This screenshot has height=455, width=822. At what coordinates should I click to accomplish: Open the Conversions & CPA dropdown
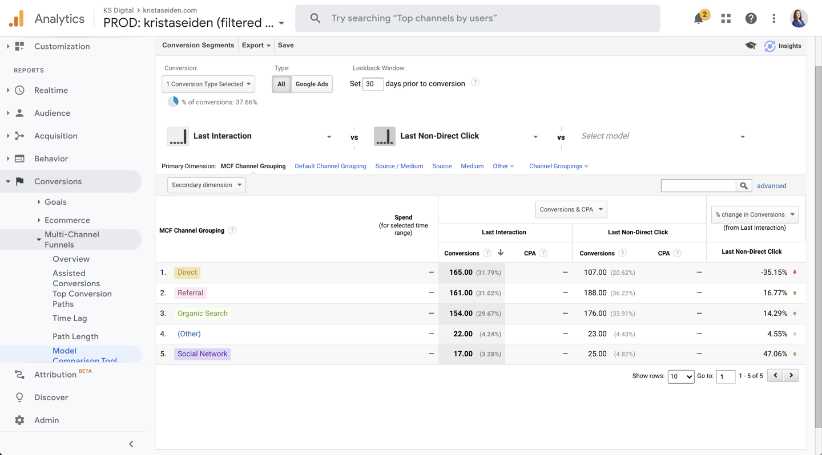click(x=571, y=210)
